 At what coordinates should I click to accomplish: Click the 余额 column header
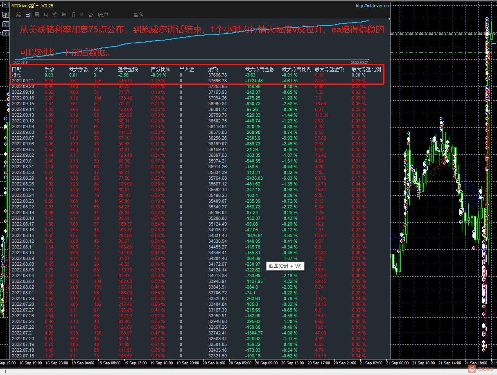(213, 70)
